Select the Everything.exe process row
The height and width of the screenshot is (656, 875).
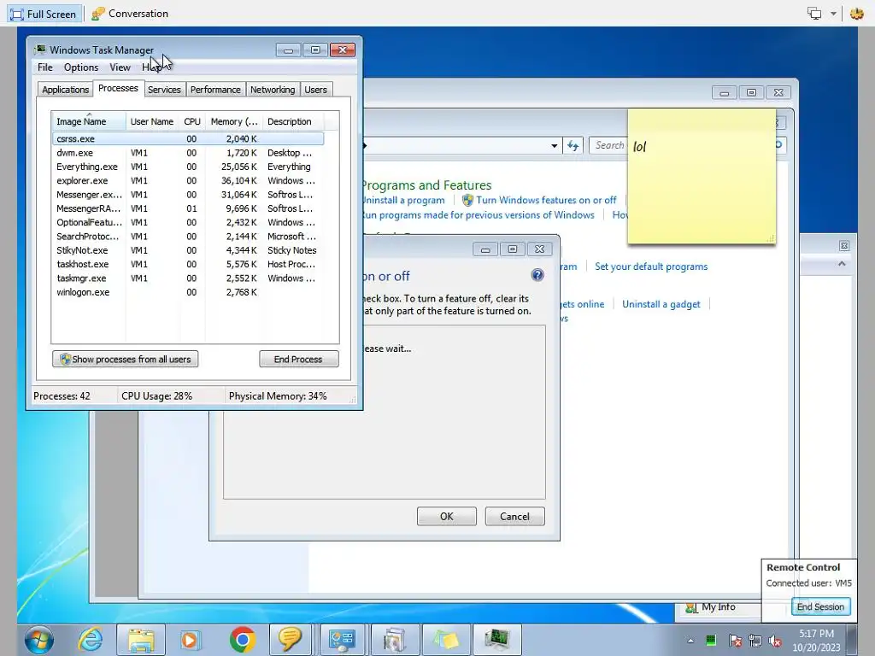[x=188, y=167]
